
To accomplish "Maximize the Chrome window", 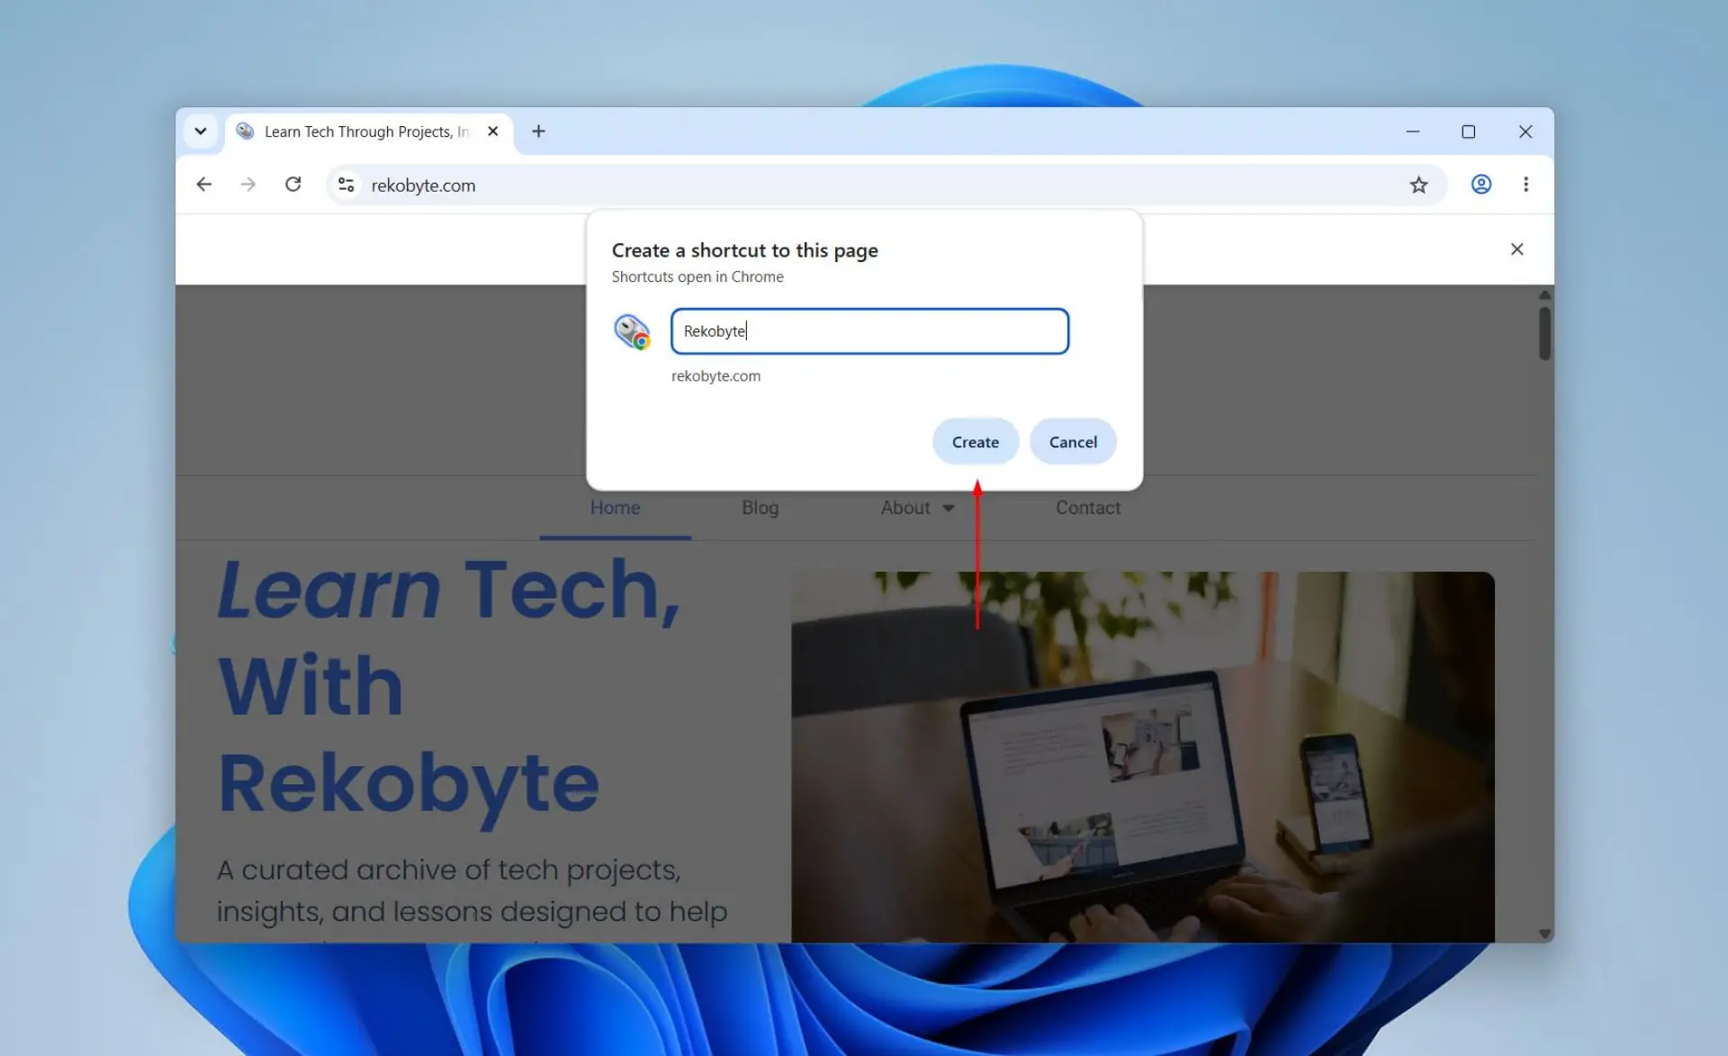I will pos(1469,131).
